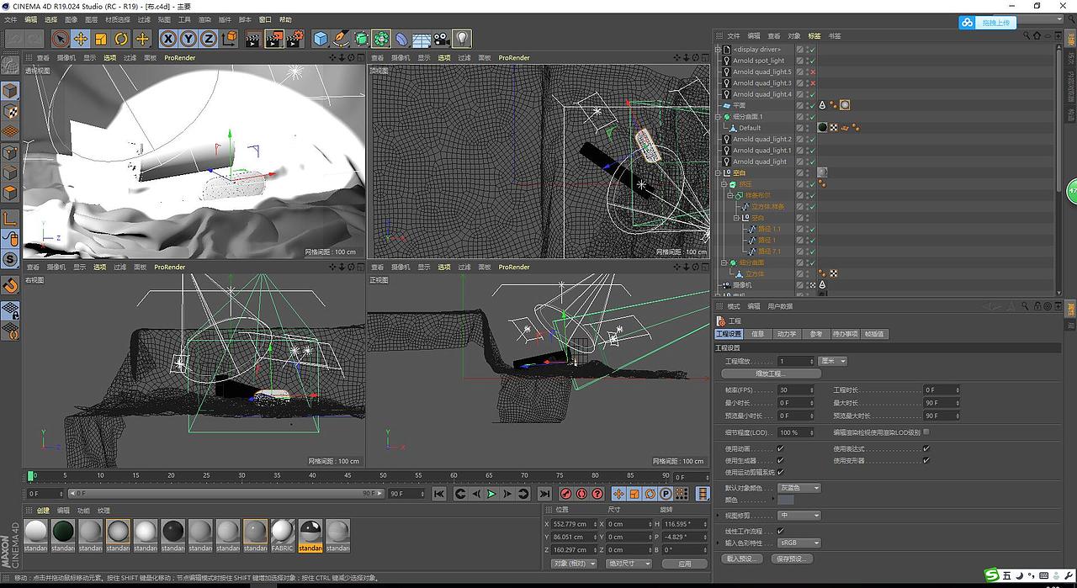Select the dark green material thumbnail

[63, 535]
